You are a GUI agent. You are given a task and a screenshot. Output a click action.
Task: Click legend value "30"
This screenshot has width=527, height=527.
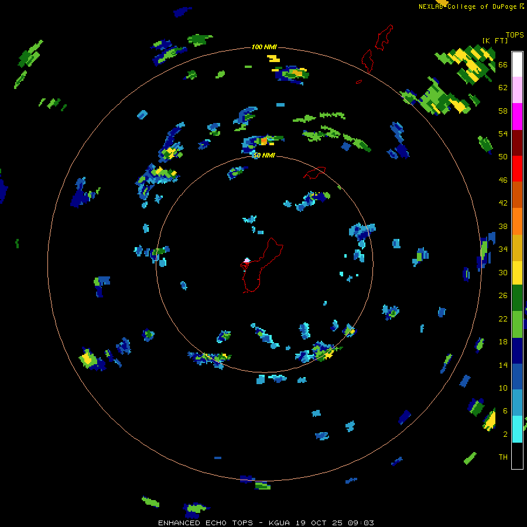coord(503,272)
